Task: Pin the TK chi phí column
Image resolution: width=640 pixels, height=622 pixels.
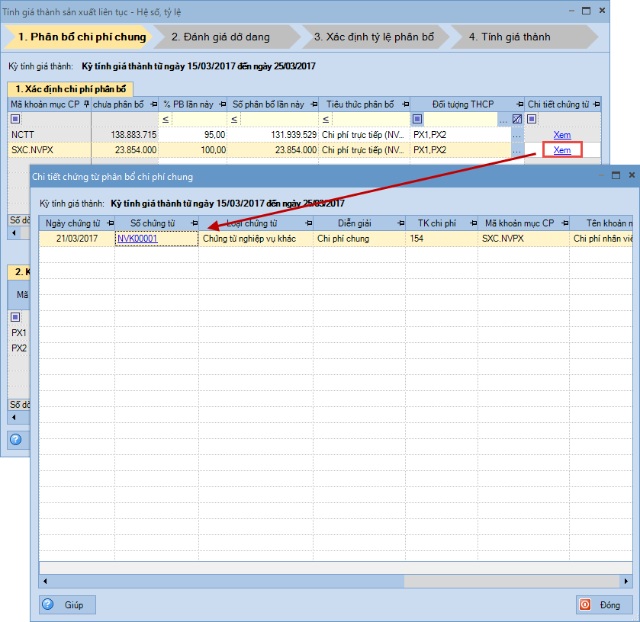Action: 473,223
